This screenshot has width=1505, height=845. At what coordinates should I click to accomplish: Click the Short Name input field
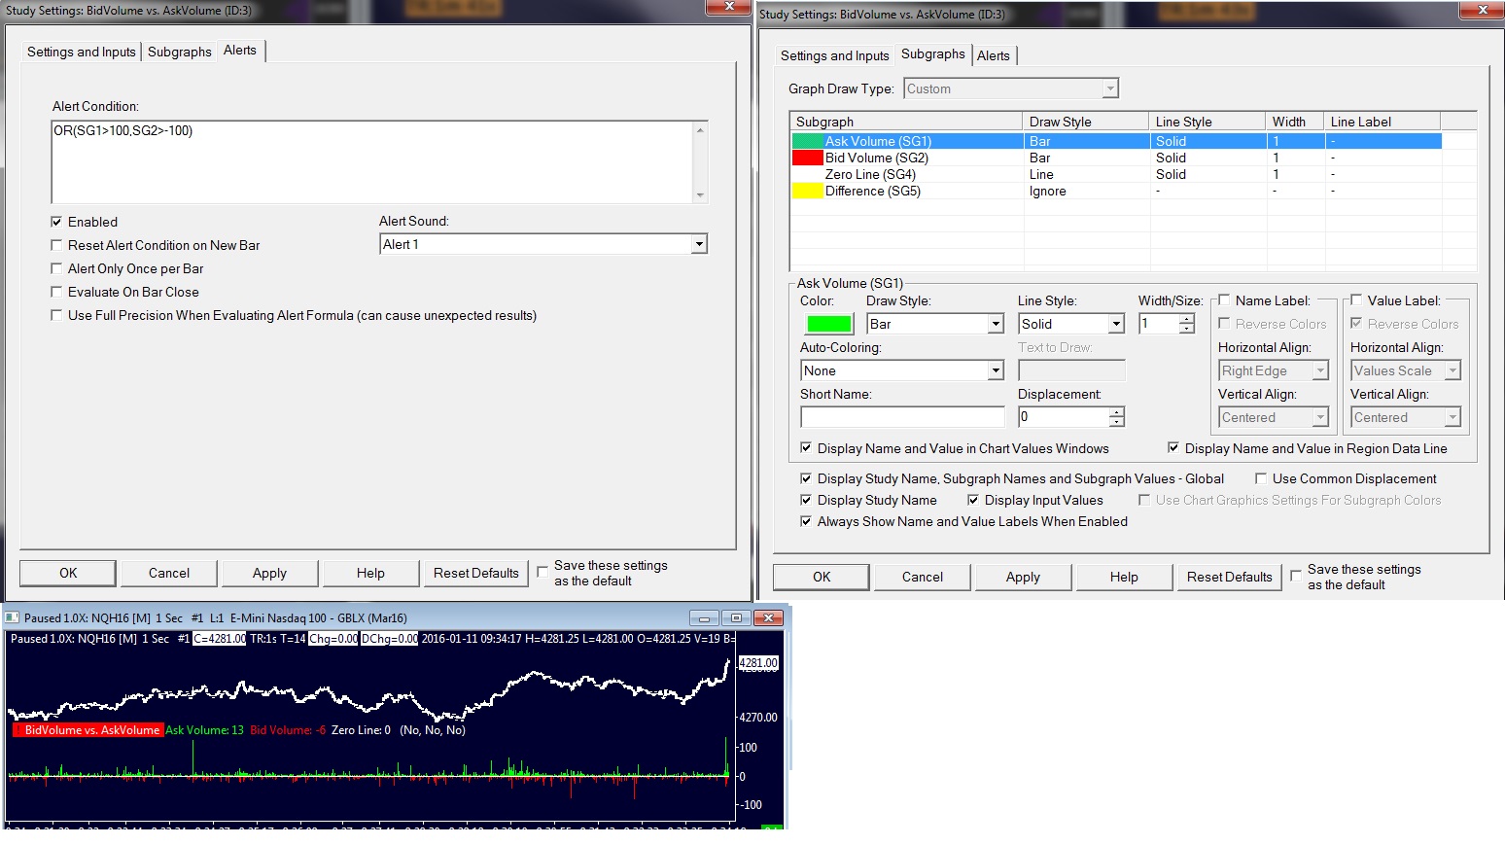pos(902,417)
